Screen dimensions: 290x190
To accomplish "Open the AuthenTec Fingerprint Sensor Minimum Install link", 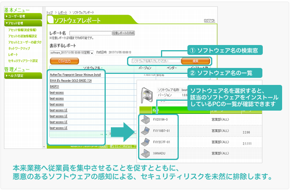I will pyautogui.click(x=75, y=74).
